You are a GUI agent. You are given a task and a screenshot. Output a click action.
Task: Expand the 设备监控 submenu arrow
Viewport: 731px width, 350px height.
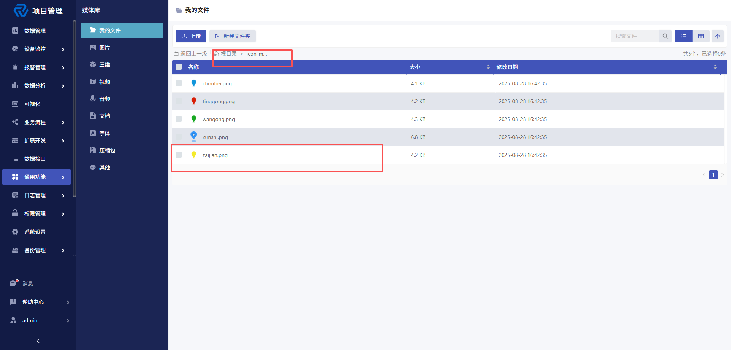(63, 49)
